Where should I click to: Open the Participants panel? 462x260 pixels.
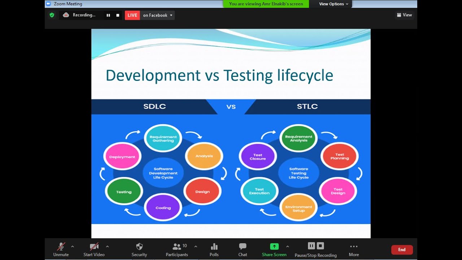(x=177, y=249)
